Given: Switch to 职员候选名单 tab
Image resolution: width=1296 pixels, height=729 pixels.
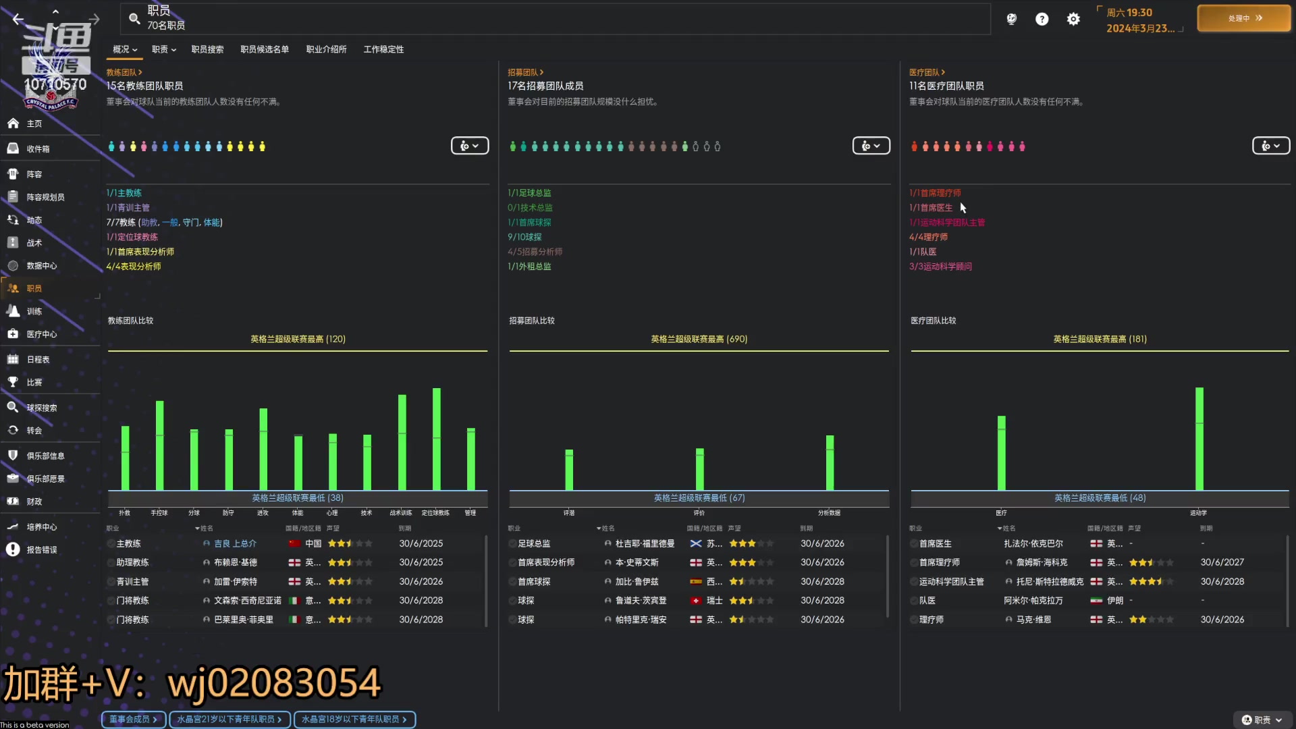Looking at the screenshot, I should [x=265, y=49].
